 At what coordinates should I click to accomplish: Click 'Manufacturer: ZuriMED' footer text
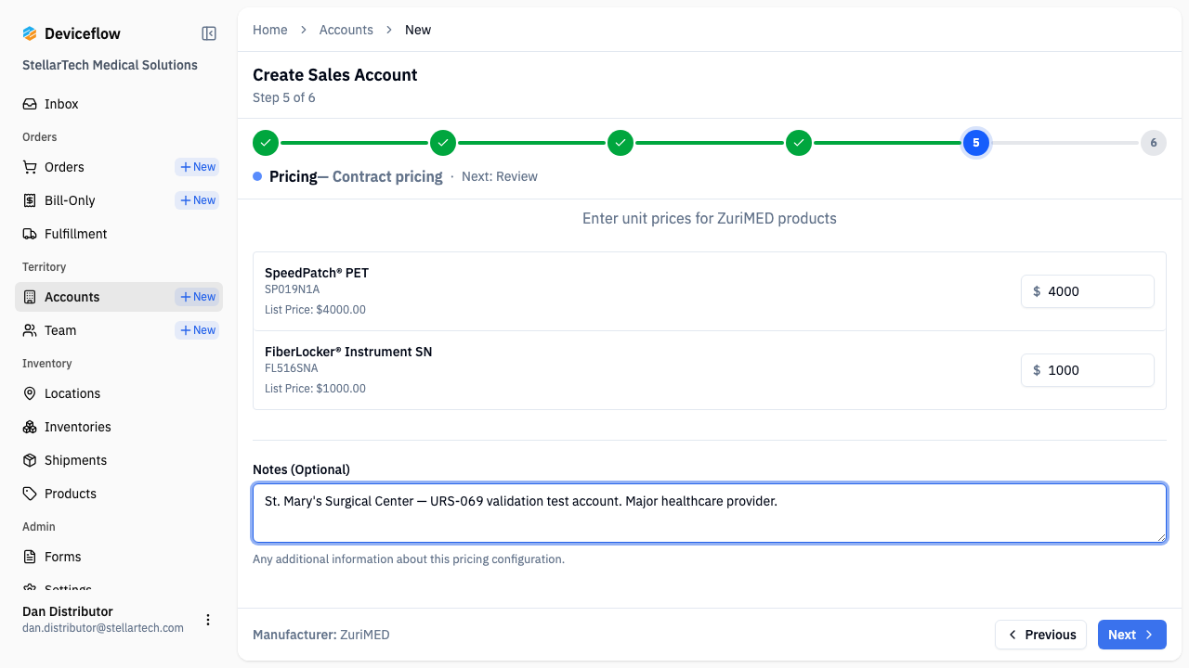321,635
